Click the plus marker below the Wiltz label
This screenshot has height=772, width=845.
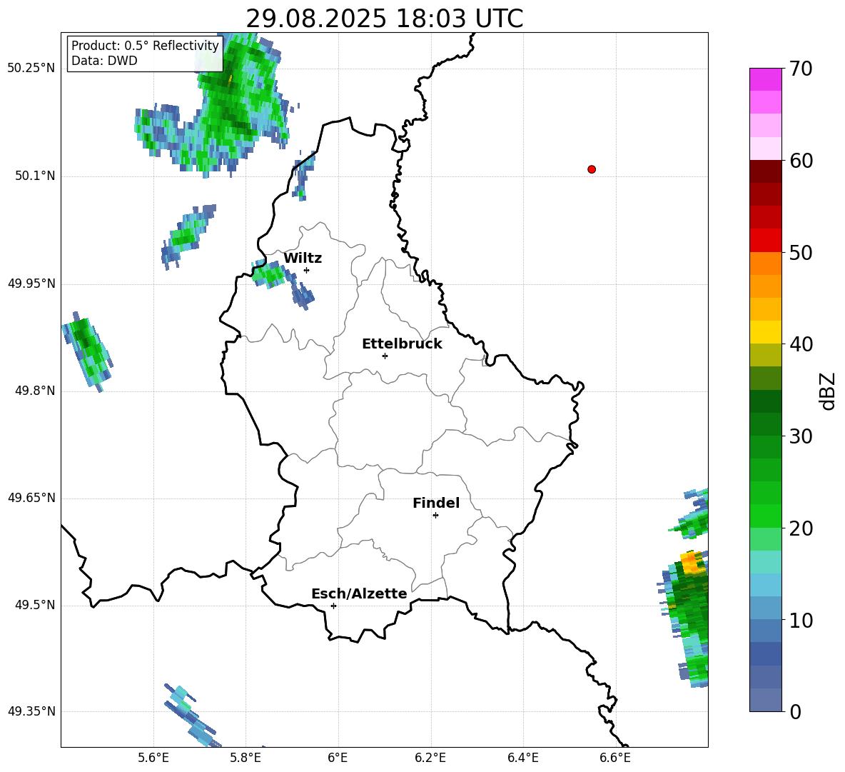[x=307, y=270]
